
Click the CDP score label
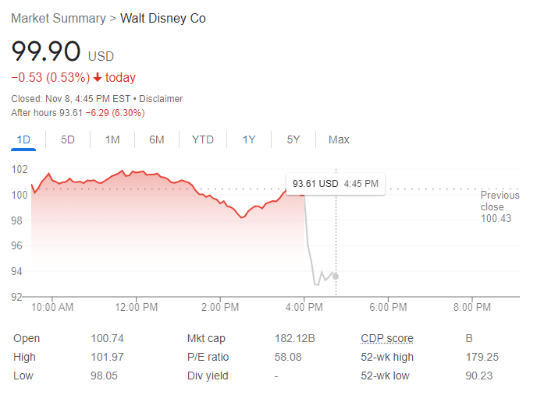click(387, 339)
